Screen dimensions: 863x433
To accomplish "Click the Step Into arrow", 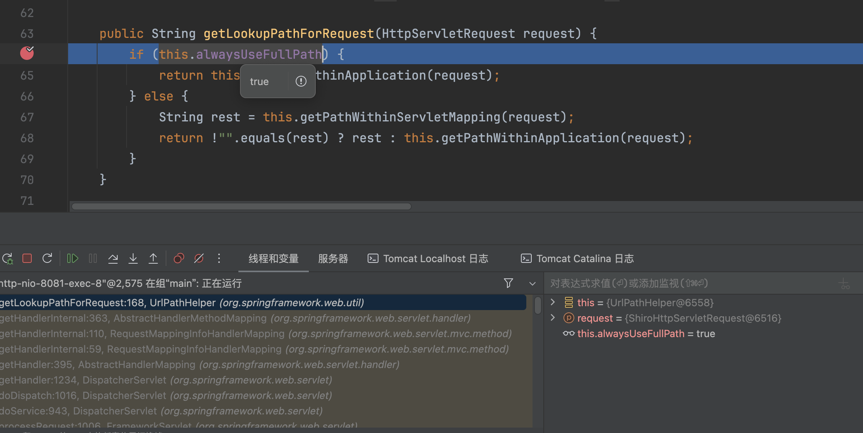I will tap(133, 258).
